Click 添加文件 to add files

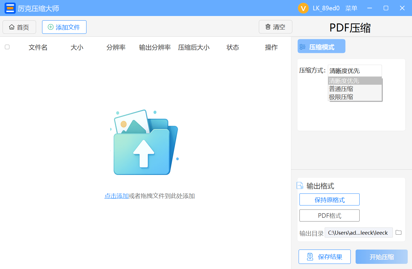pos(64,27)
